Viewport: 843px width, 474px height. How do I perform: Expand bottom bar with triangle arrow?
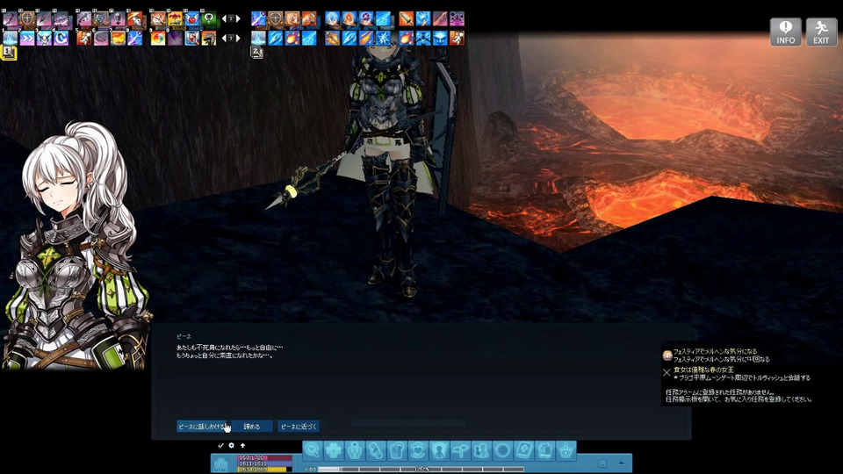[x=622, y=463]
